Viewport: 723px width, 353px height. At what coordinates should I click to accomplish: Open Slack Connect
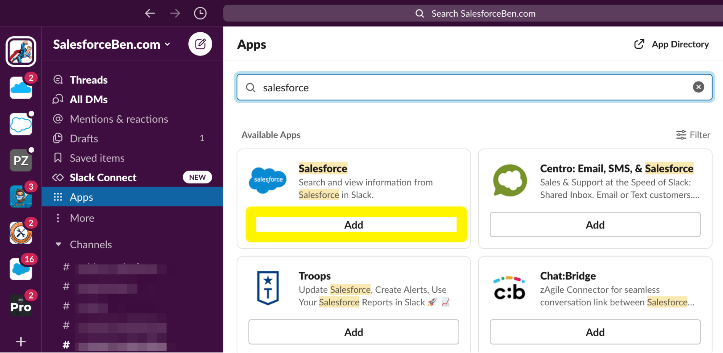pos(132,177)
